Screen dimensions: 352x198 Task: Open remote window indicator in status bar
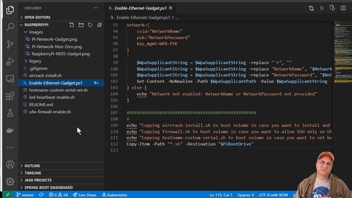8,195
